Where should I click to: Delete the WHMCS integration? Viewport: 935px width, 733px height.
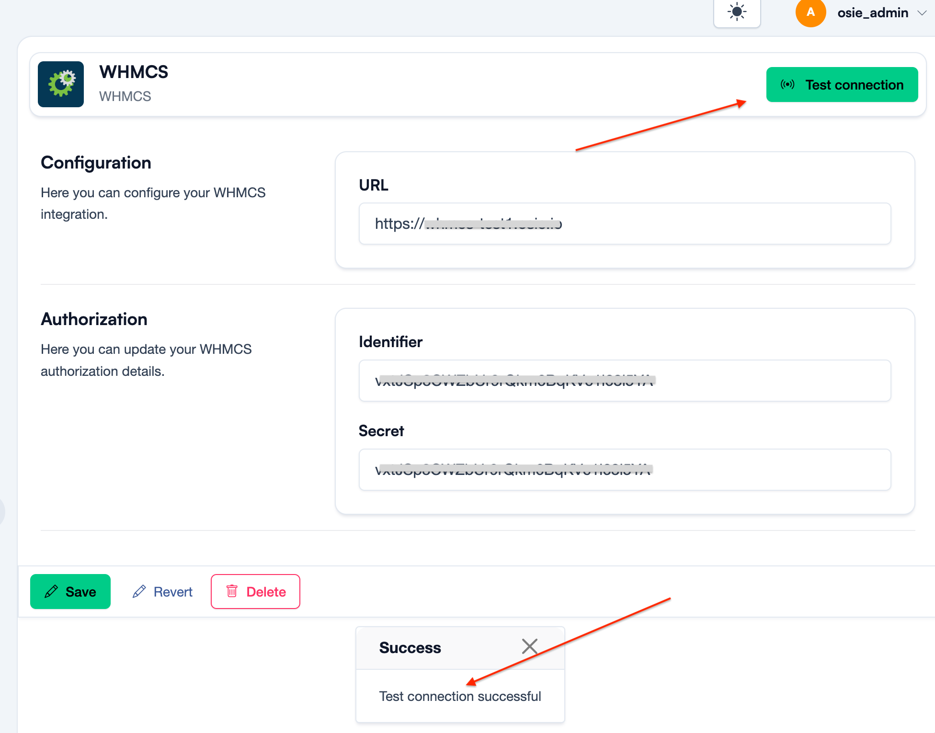[255, 592]
